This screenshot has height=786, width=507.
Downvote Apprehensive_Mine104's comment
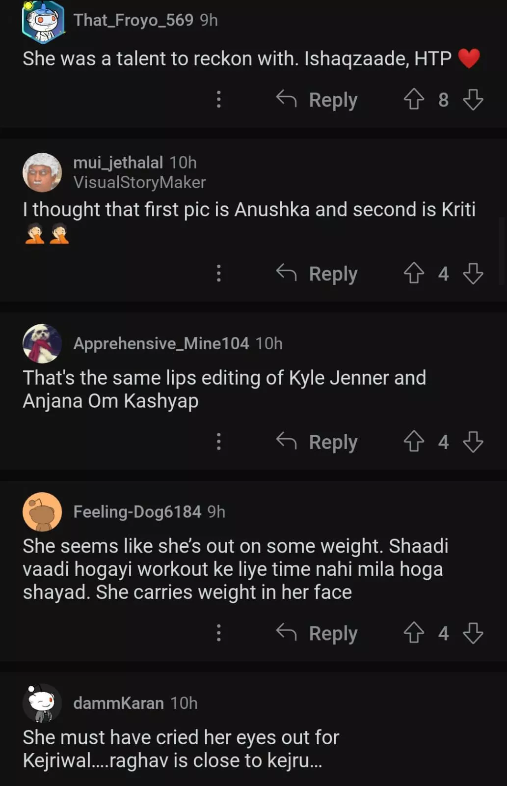coord(473,442)
